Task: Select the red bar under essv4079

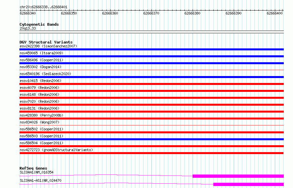Action: (151, 91)
